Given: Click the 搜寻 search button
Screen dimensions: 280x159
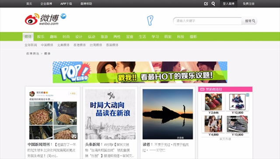Looking at the screenshot, I should [x=250, y=21].
